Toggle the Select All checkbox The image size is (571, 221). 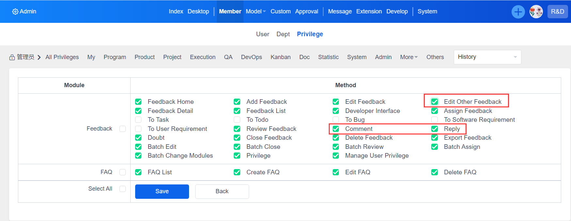[x=122, y=189]
